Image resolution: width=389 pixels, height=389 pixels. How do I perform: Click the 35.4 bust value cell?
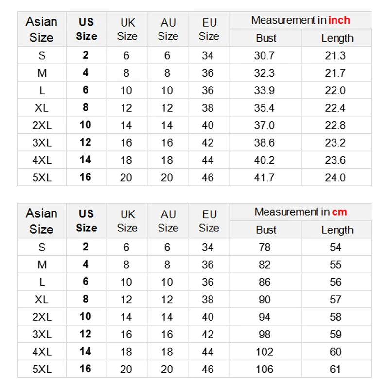coord(265,107)
